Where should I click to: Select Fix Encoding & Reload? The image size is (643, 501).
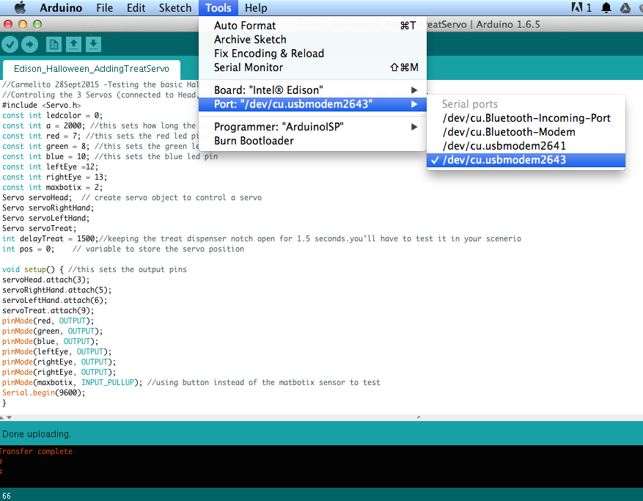point(312,54)
